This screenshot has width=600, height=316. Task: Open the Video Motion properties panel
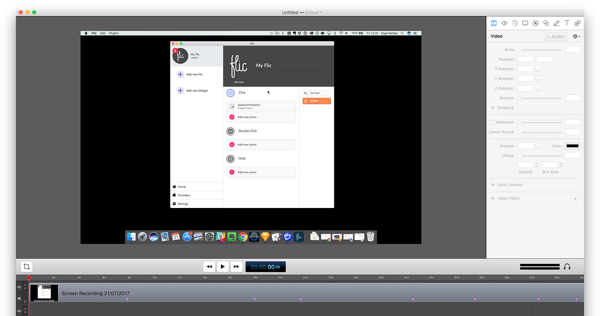coord(514,23)
